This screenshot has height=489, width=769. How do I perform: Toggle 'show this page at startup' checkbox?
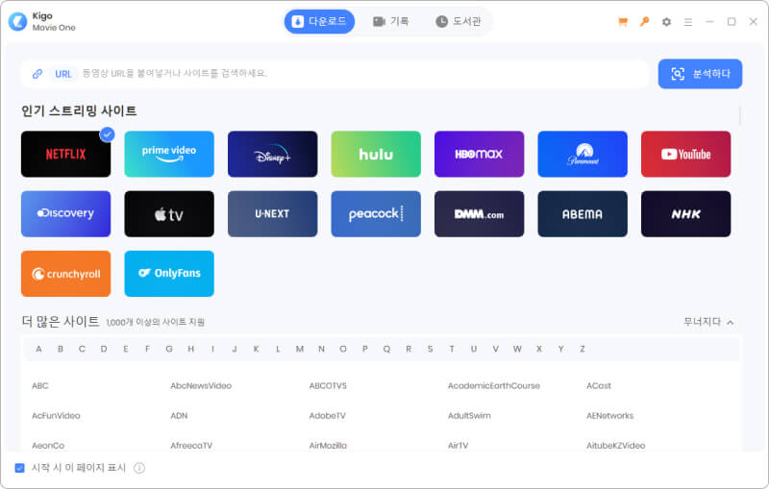pyautogui.click(x=19, y=468)
